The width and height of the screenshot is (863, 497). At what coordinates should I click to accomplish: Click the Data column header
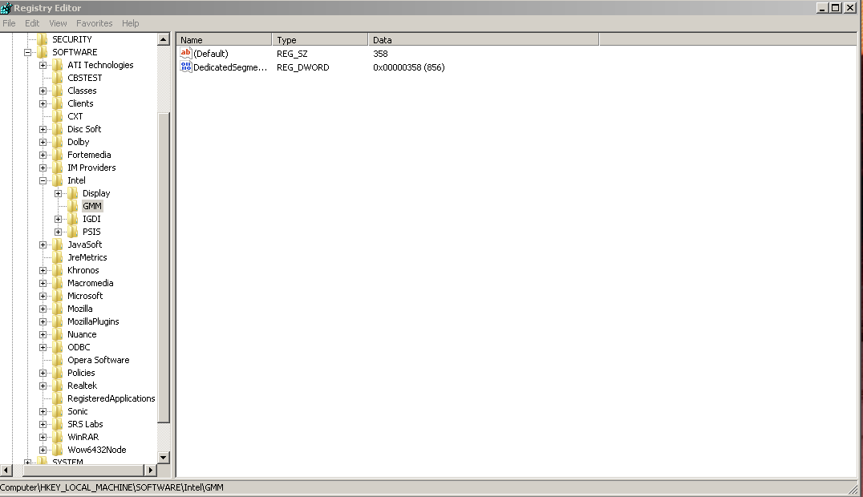coord(483,39)
